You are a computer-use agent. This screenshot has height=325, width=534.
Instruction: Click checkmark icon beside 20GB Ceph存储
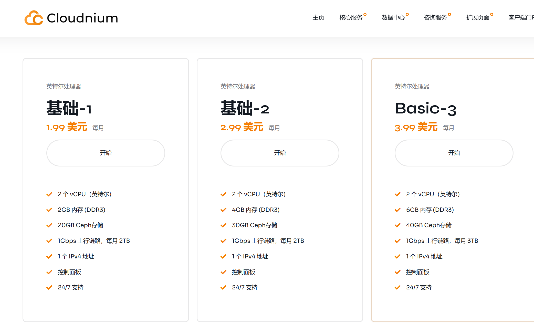pos(49,225)
